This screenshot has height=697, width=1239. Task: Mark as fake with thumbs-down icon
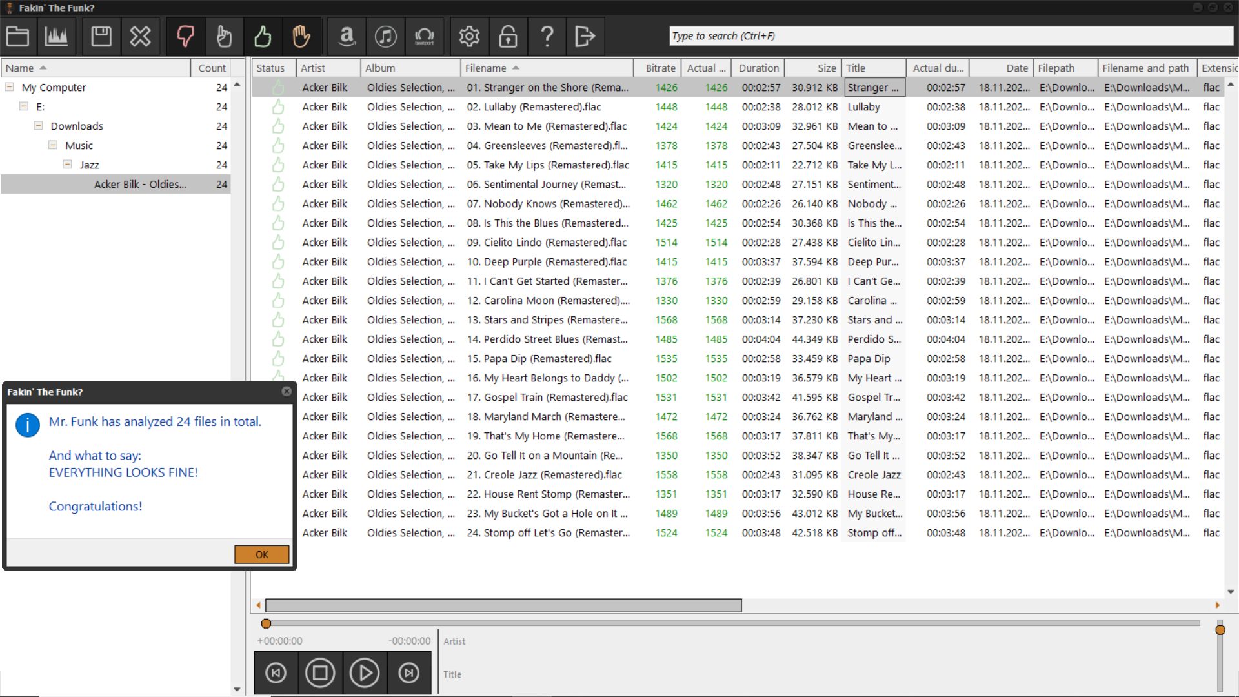(185, 36)
